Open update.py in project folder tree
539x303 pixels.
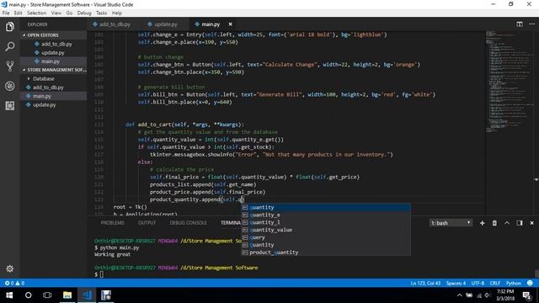[x=53, y=104]
